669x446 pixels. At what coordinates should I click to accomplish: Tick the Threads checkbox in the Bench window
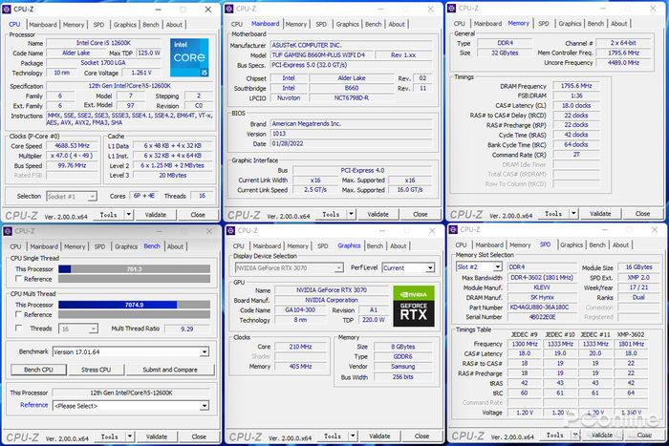[18, 328]
